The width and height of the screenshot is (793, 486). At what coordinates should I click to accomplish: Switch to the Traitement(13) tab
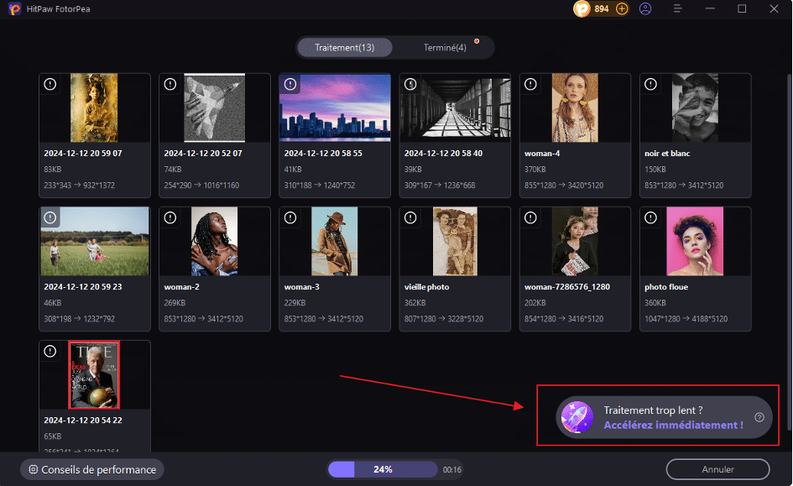click(x=345, y=48)
